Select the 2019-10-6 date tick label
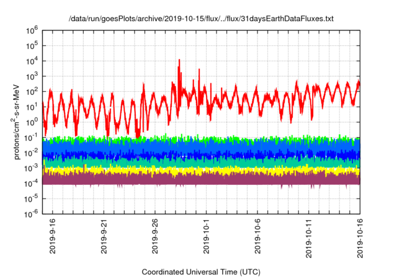Screen dimensions: 397x278 click(x=257, y=239)
